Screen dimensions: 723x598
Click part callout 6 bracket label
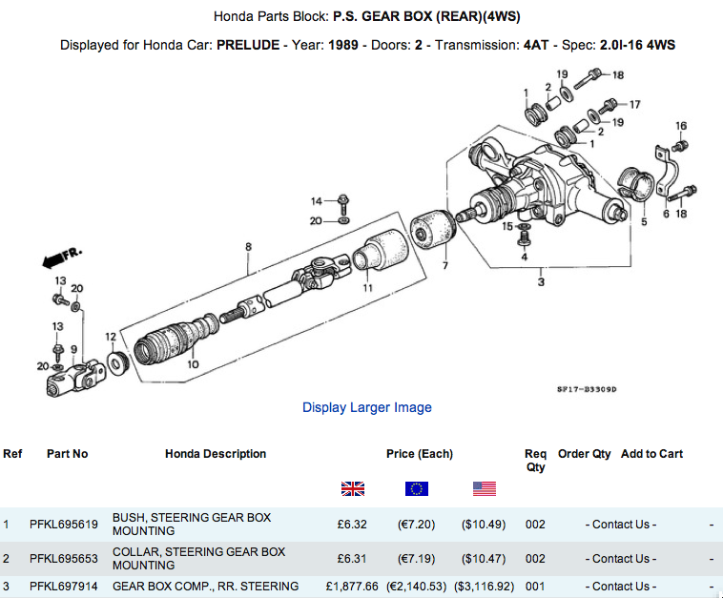666,214
